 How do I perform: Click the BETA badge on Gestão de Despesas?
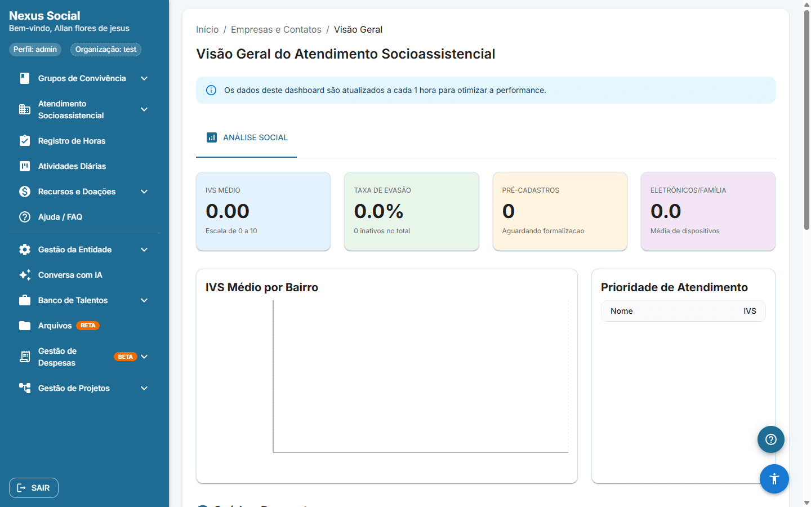126,357
